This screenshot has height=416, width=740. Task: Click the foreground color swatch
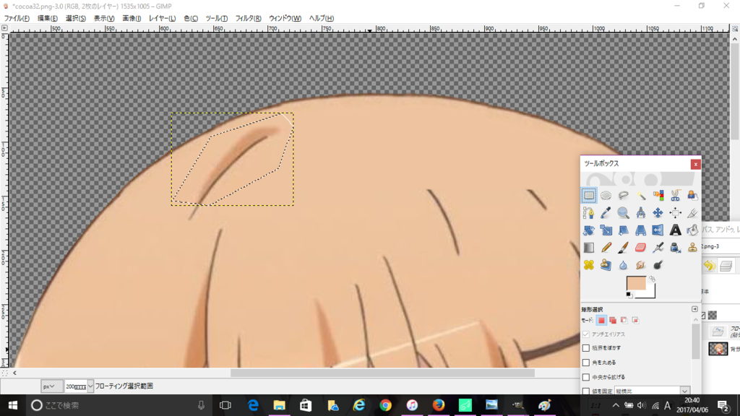pyautogui.click(x=636, y=283)
